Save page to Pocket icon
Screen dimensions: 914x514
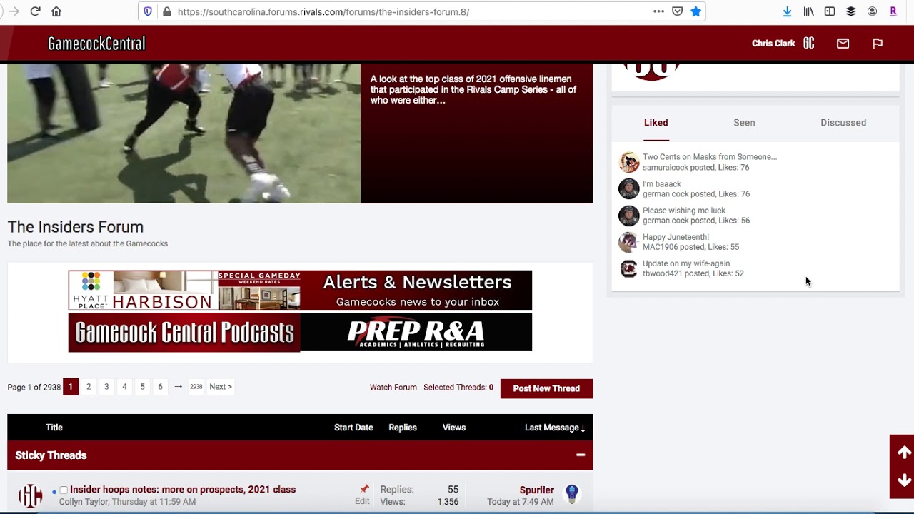(x=677, y=11)
